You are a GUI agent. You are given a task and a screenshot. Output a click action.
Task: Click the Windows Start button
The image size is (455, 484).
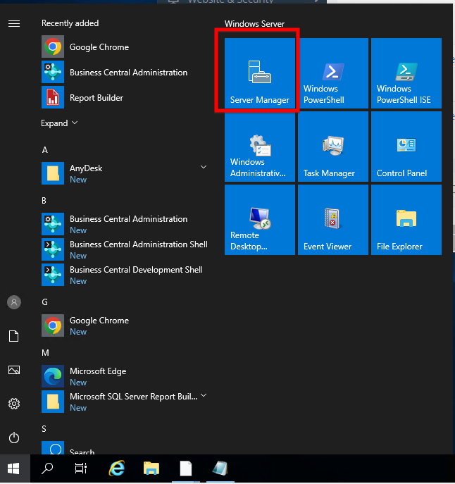pos(14,469)
